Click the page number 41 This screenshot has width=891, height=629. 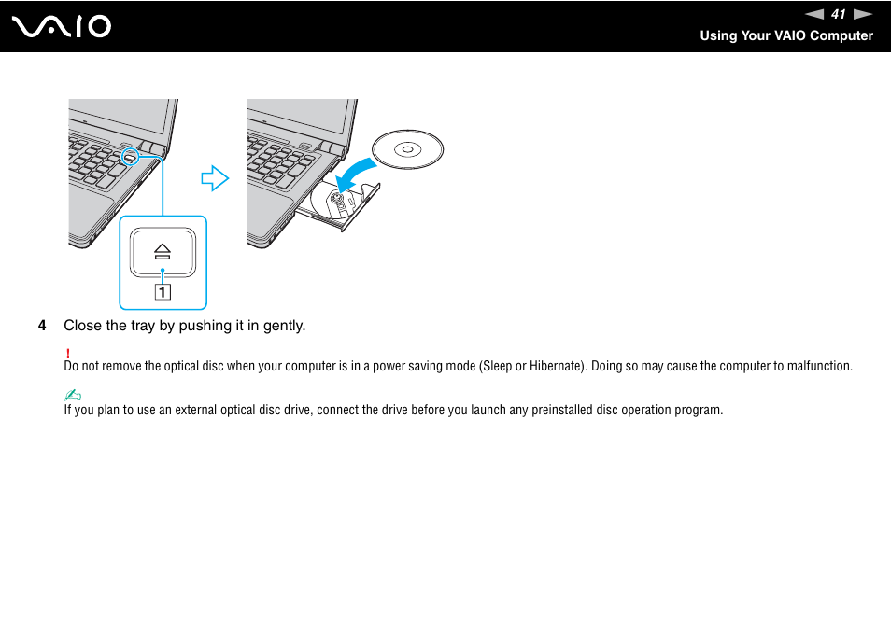(x=838, y=14)
